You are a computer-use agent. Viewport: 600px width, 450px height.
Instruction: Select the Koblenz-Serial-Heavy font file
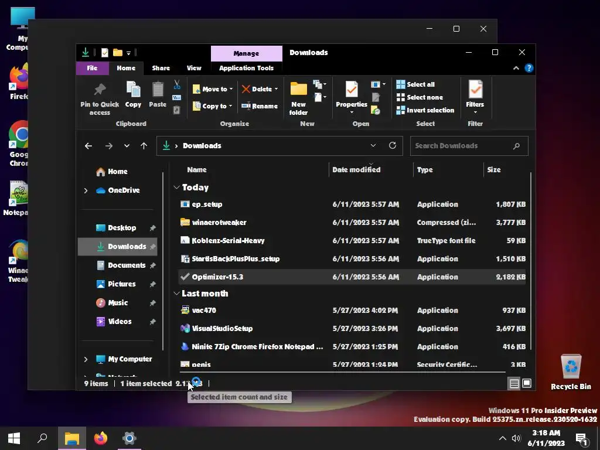(x=352, y=241)
